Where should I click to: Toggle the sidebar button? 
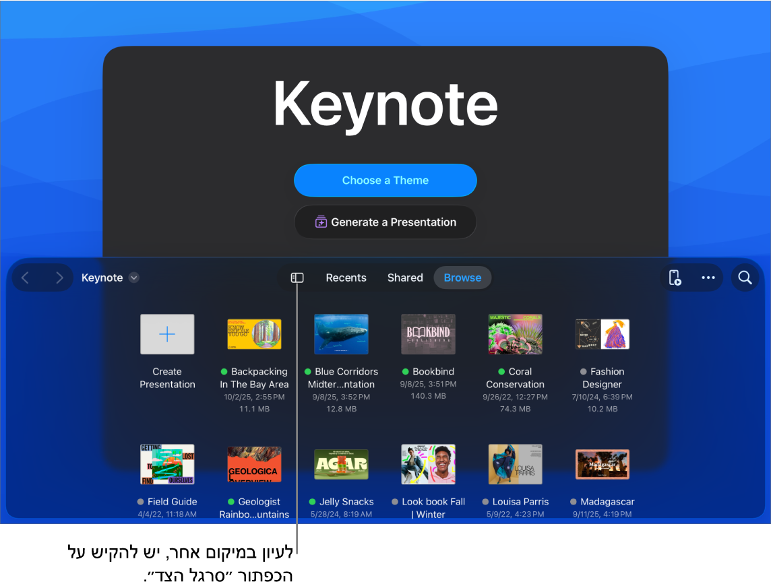click(297, 278)
